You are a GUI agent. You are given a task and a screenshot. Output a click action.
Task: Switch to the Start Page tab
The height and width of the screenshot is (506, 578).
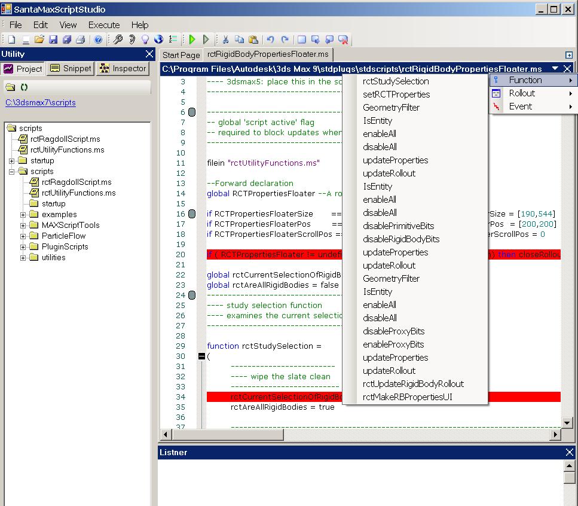pos(181,55)
